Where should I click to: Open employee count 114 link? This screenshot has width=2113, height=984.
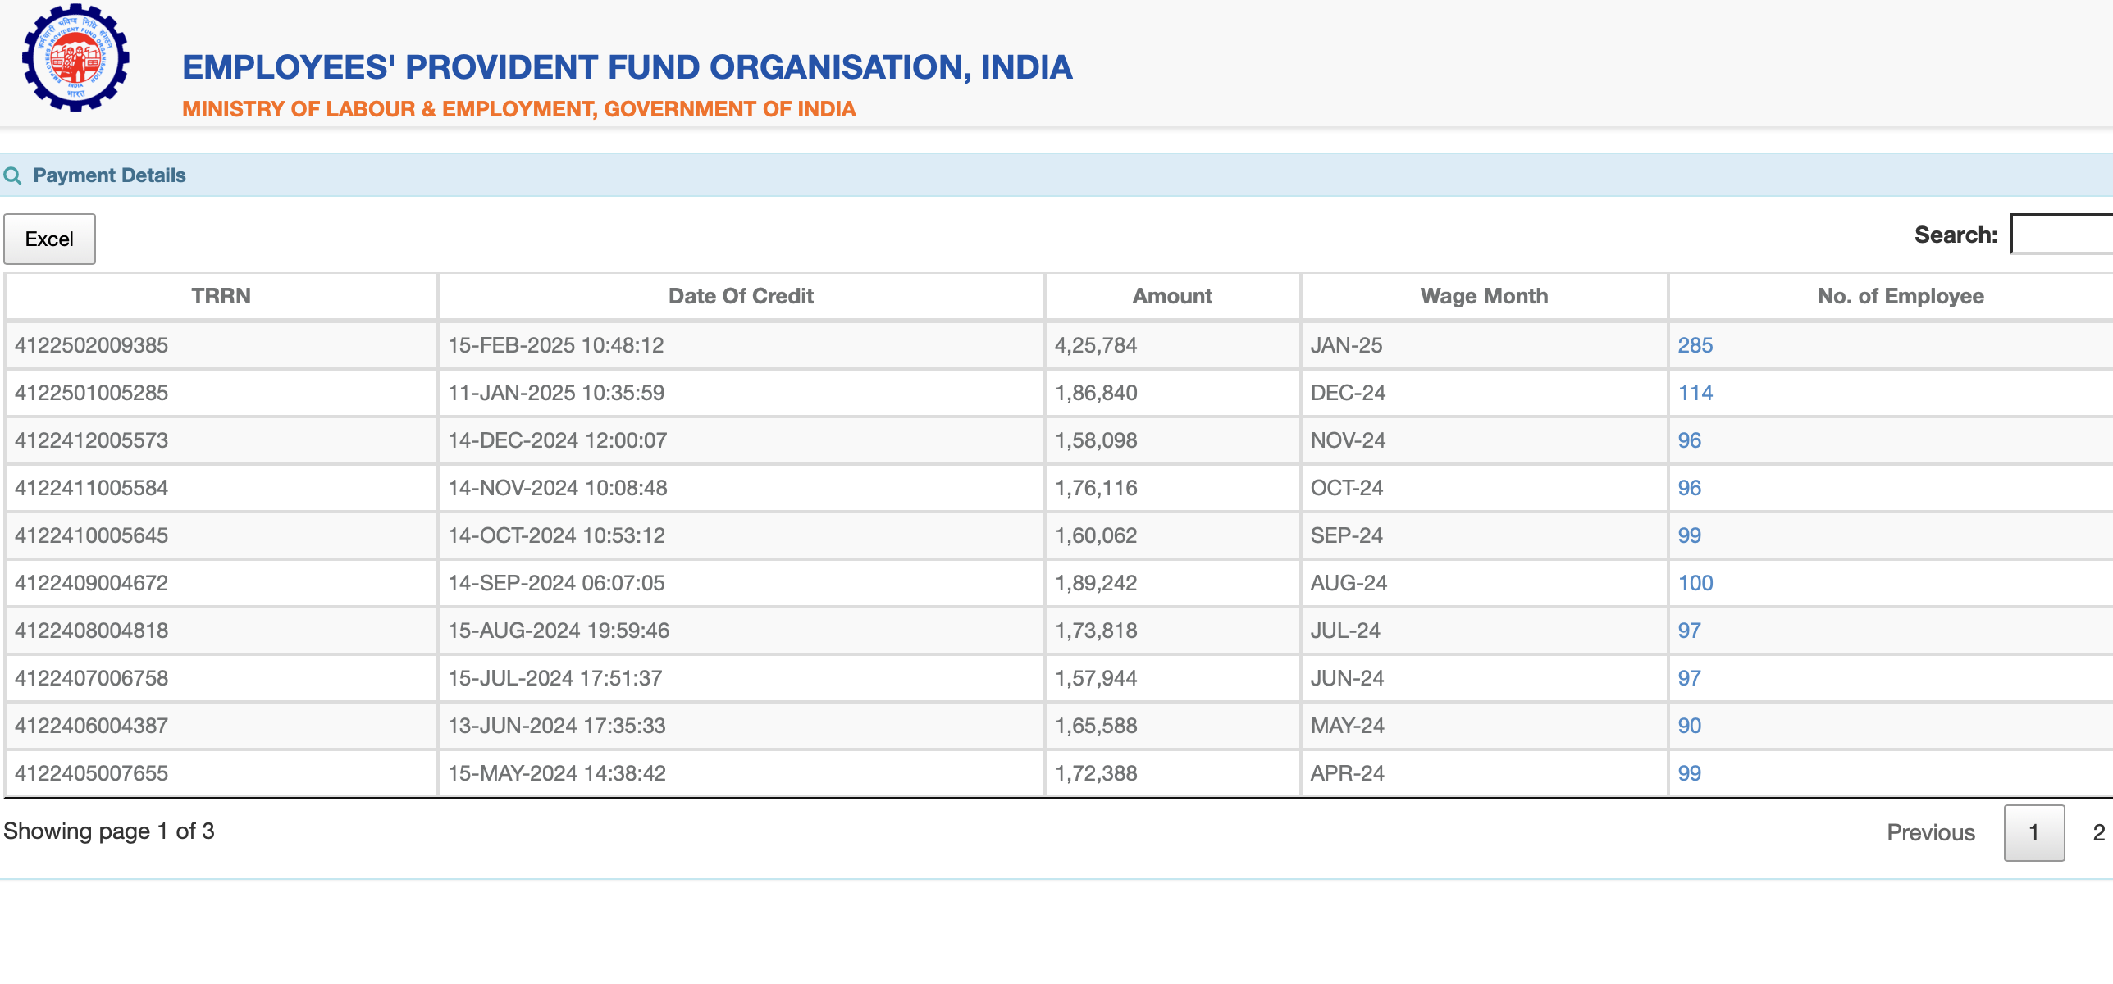(x=1695, y=393)
